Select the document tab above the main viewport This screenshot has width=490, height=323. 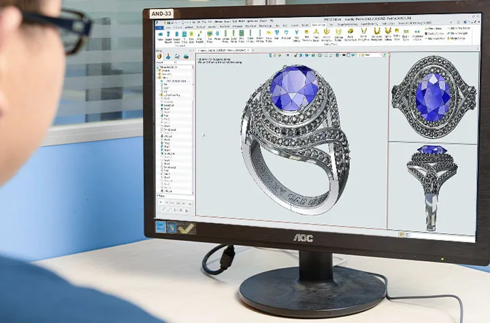[x=225, y=50]
